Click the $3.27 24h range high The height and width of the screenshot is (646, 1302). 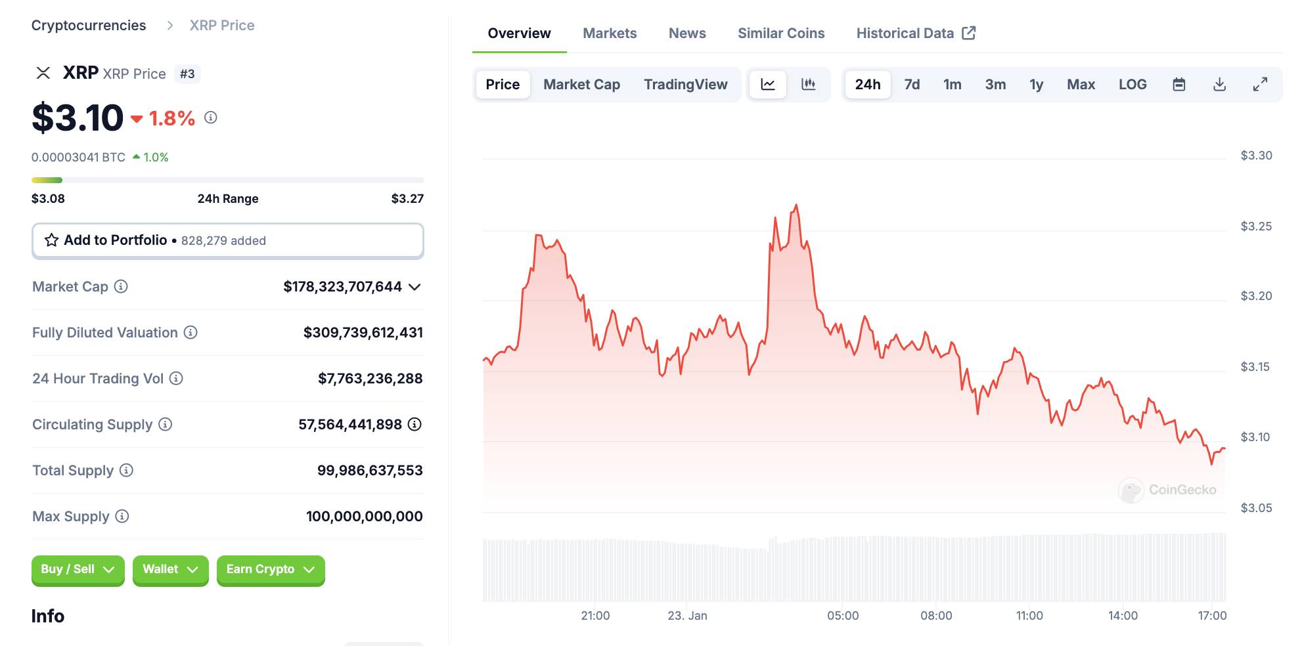pos(407,198)
